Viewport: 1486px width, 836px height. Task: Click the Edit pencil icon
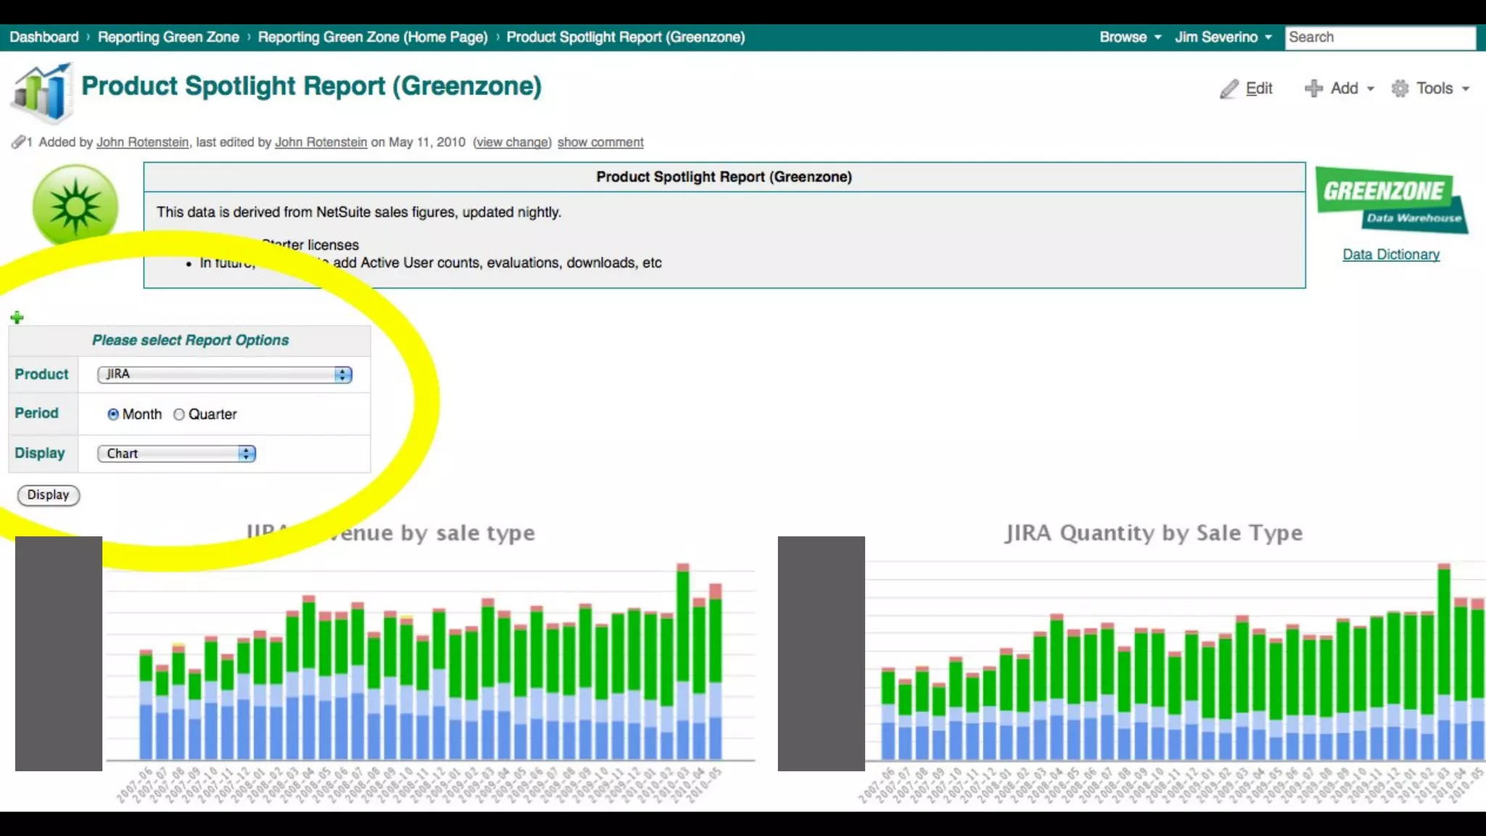1228,89
